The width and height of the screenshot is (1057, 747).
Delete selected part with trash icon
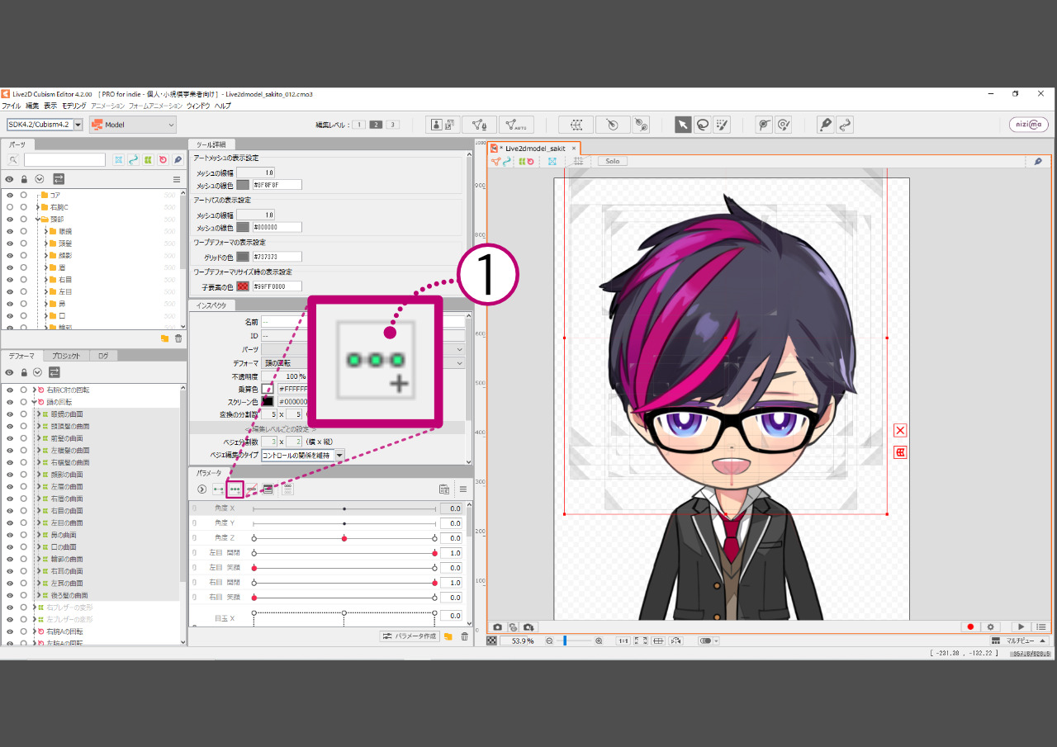[178, 338]
